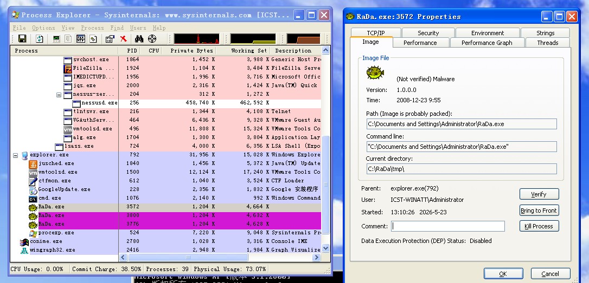This screenshot has height=283, width=589.
Task: Toggle the Show Lower Pane toolbar icon
Action: (81, 38)
